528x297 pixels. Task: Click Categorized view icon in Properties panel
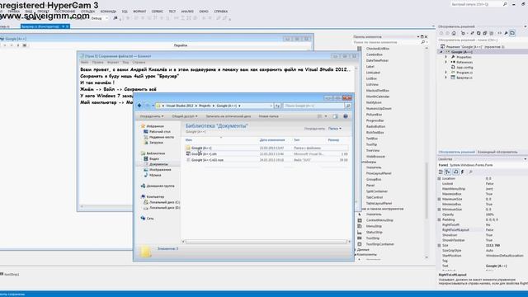(441, 172)
